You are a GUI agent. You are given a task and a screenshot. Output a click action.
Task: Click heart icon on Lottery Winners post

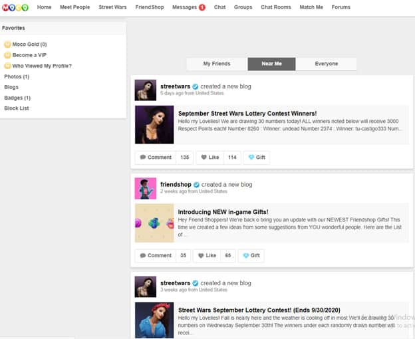(204, 157)
